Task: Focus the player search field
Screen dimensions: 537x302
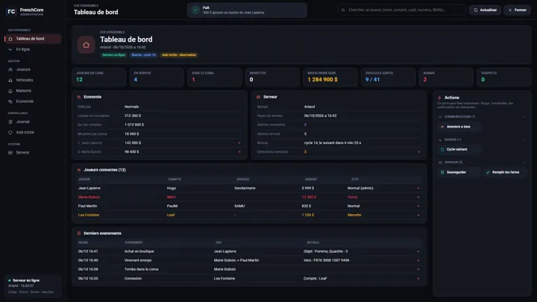Action: 402,10
